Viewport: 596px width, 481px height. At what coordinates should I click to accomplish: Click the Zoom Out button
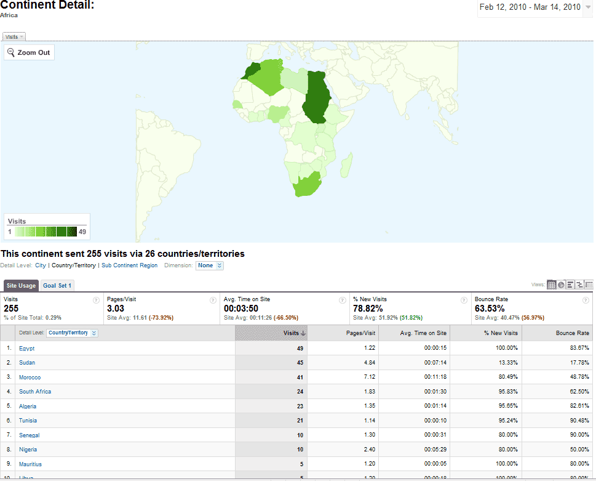pyautogui.click(x=29, y=52)
